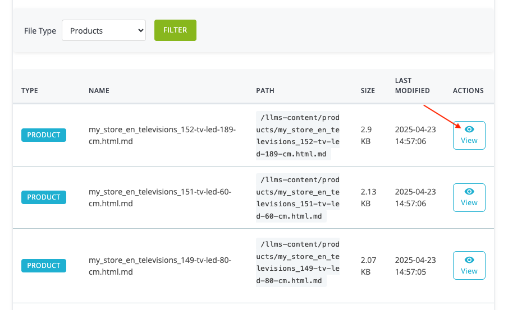View the 149-tv-led-80-cm product file

tap(469, 265)
